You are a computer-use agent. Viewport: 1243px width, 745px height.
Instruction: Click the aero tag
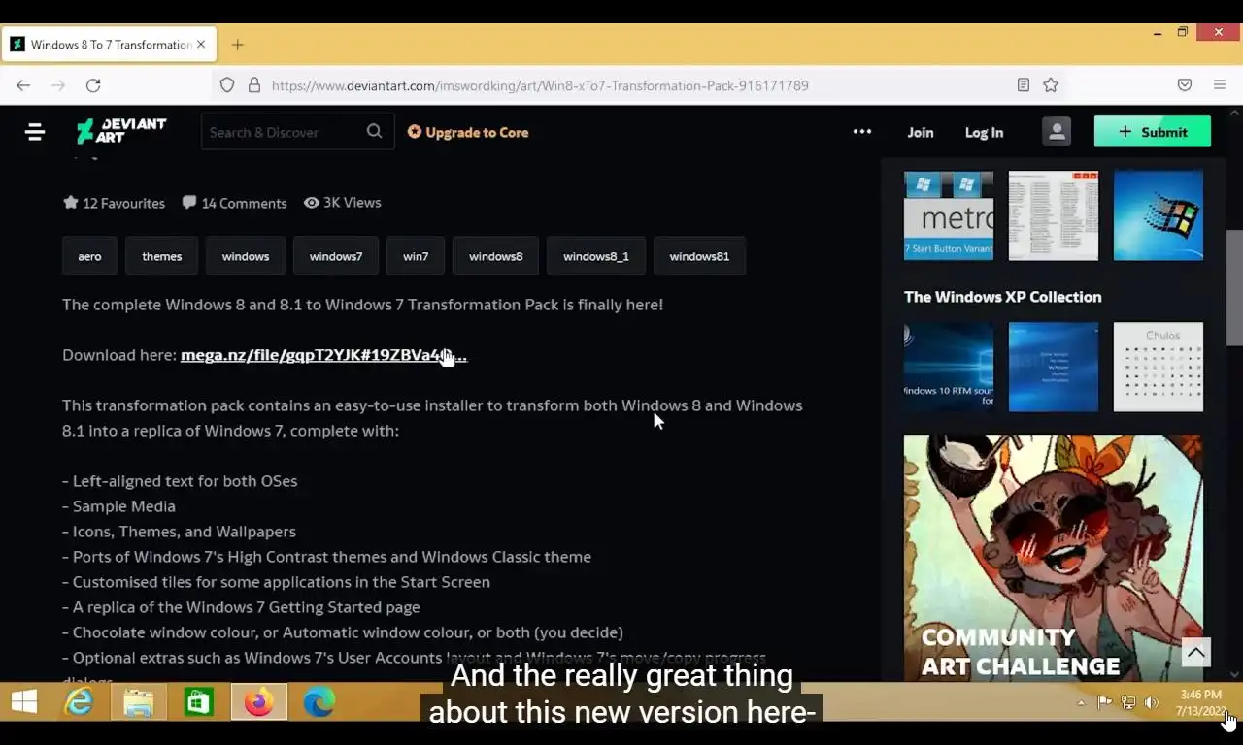[x=89, y=256]
